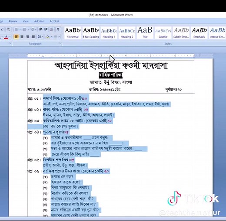Toggle Center alignment button
Viewport: 226px width, 221px height.
(22, 36)
